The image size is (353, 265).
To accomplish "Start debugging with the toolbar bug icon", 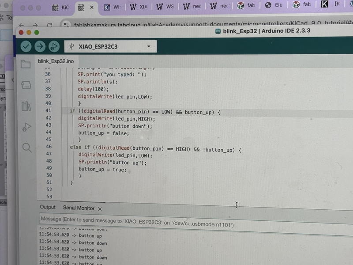I will pyautogui.click(x=54, y=46).
